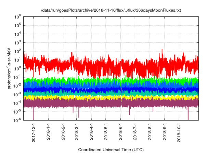Click the white data gap at 2018-6-1
Viewport: 219px width, 153px height.
click(121, 89)
